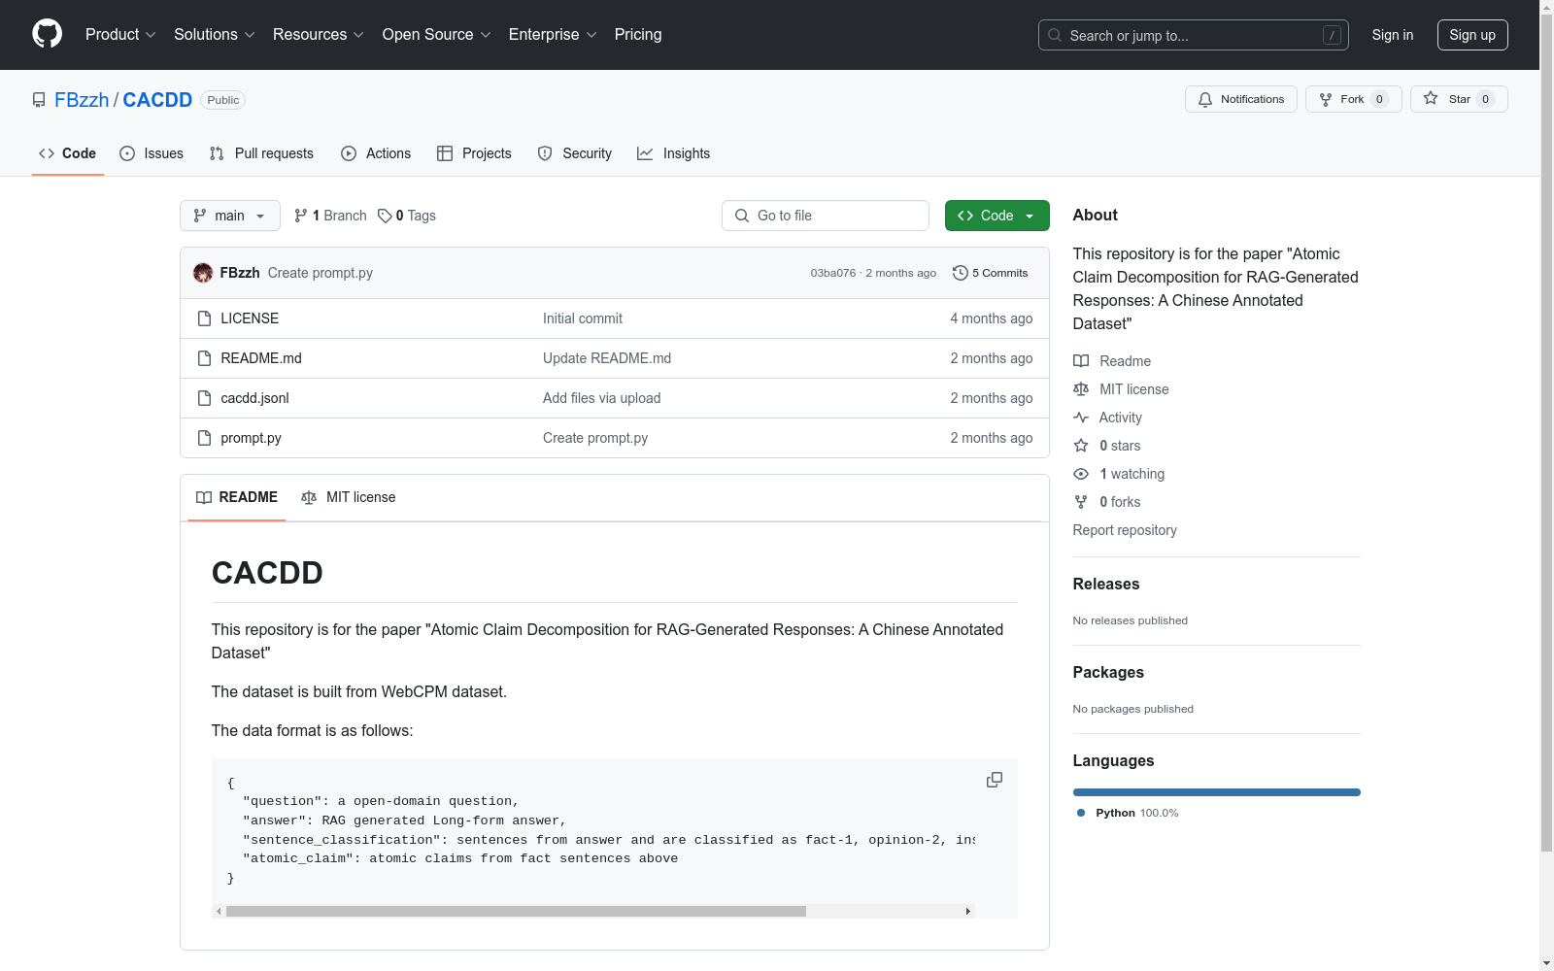Open the Insights tab
Viewport: 1554px width, 971px height.
click(673, 153)
